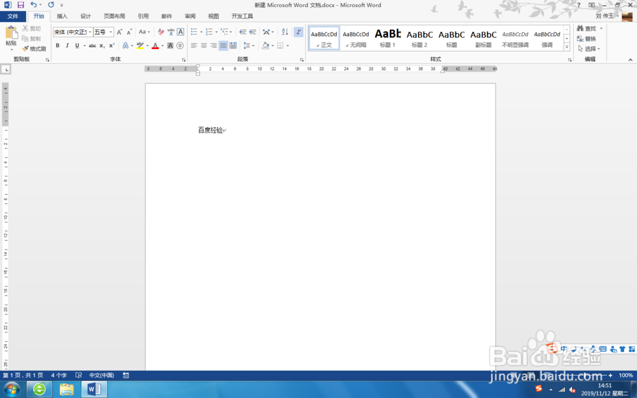Click the word count 4 个字
Image resolution: width=637 pixels, height=398 pixels.
[59, 375]
